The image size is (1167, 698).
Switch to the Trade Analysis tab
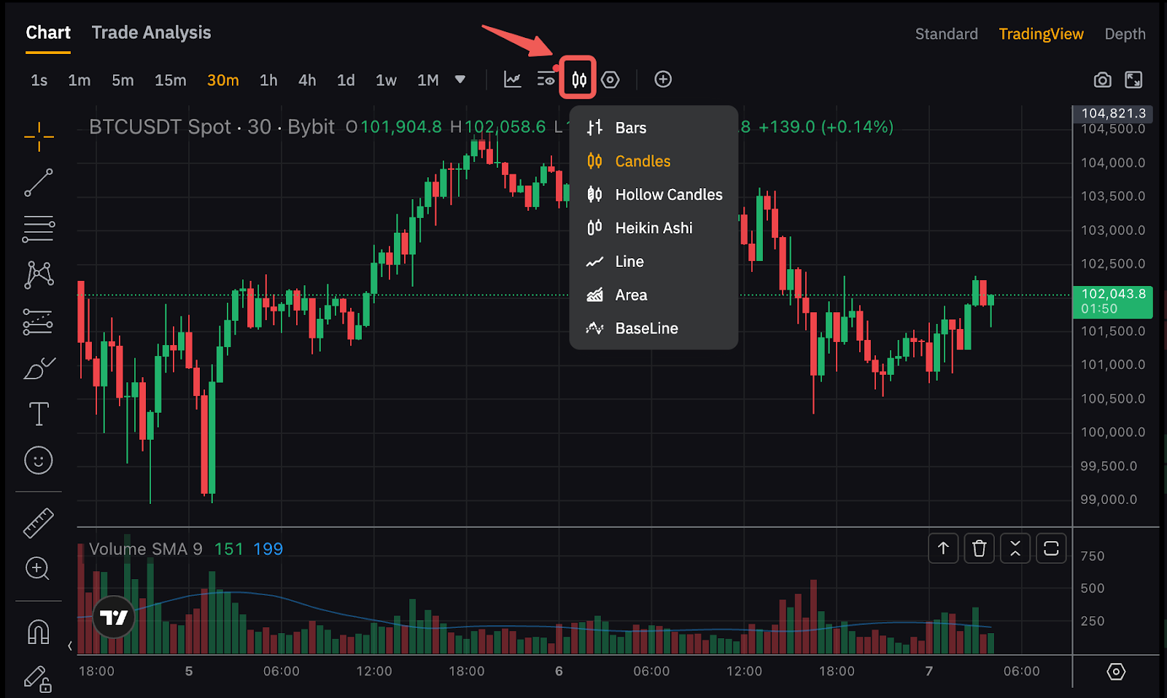(151, 33)
